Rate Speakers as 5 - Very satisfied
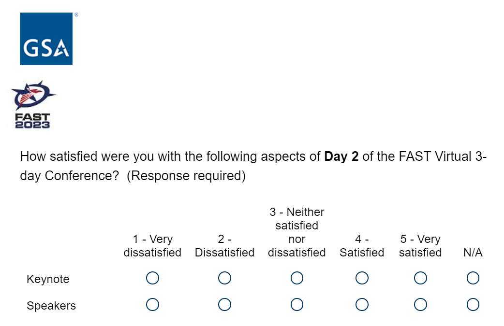 [x=420, y=305]
